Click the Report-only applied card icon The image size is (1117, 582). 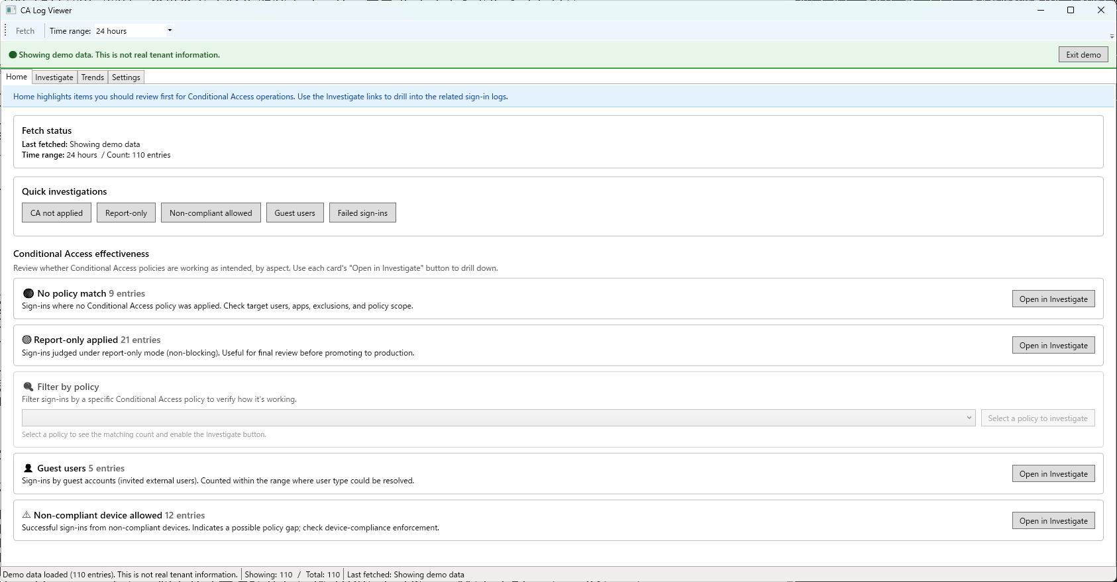coord(27,340)
